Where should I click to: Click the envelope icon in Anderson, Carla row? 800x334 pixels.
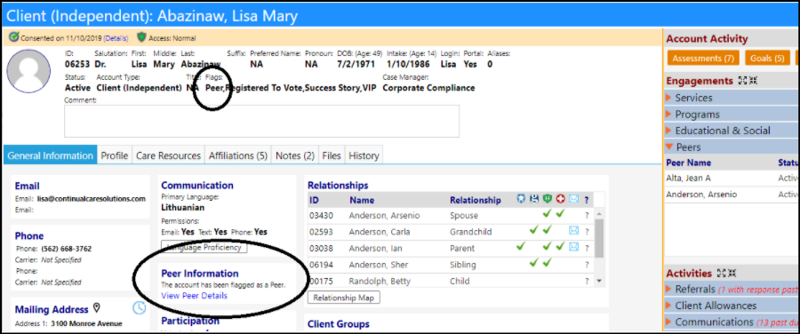point(573,231)
